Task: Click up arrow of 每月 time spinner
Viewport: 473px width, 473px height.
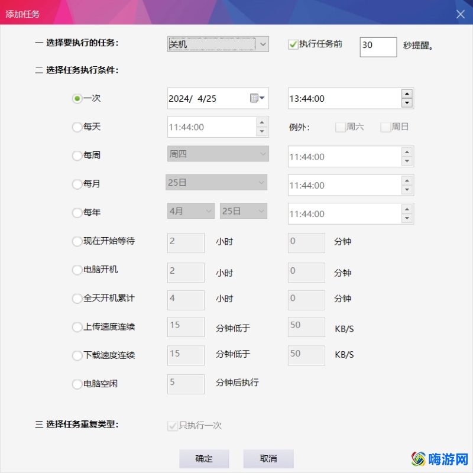Action: click(407, 180)
